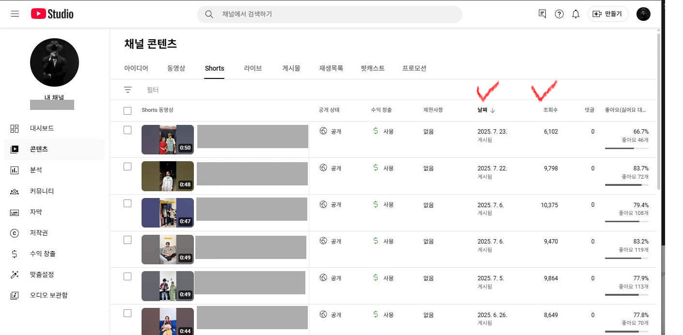The height and width of the screenshot is (335, 683).
Task: Open the account avatar menu
Action: pos(643,14)
